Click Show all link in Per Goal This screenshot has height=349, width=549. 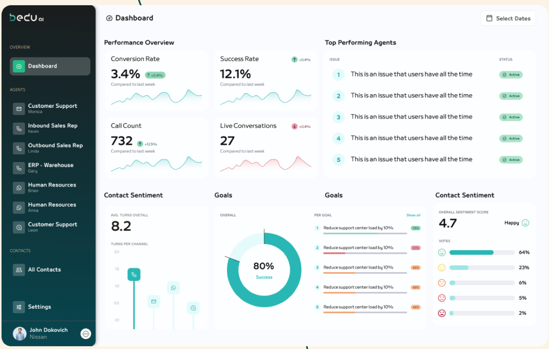(413, 215)
